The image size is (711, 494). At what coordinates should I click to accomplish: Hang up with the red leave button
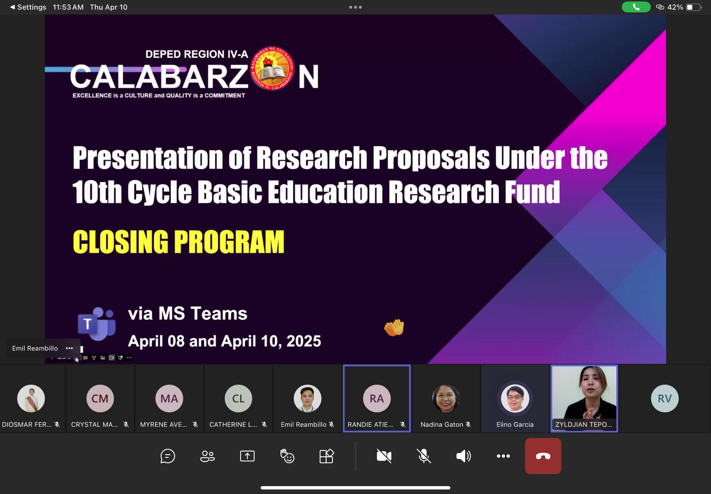coord(543,456)
